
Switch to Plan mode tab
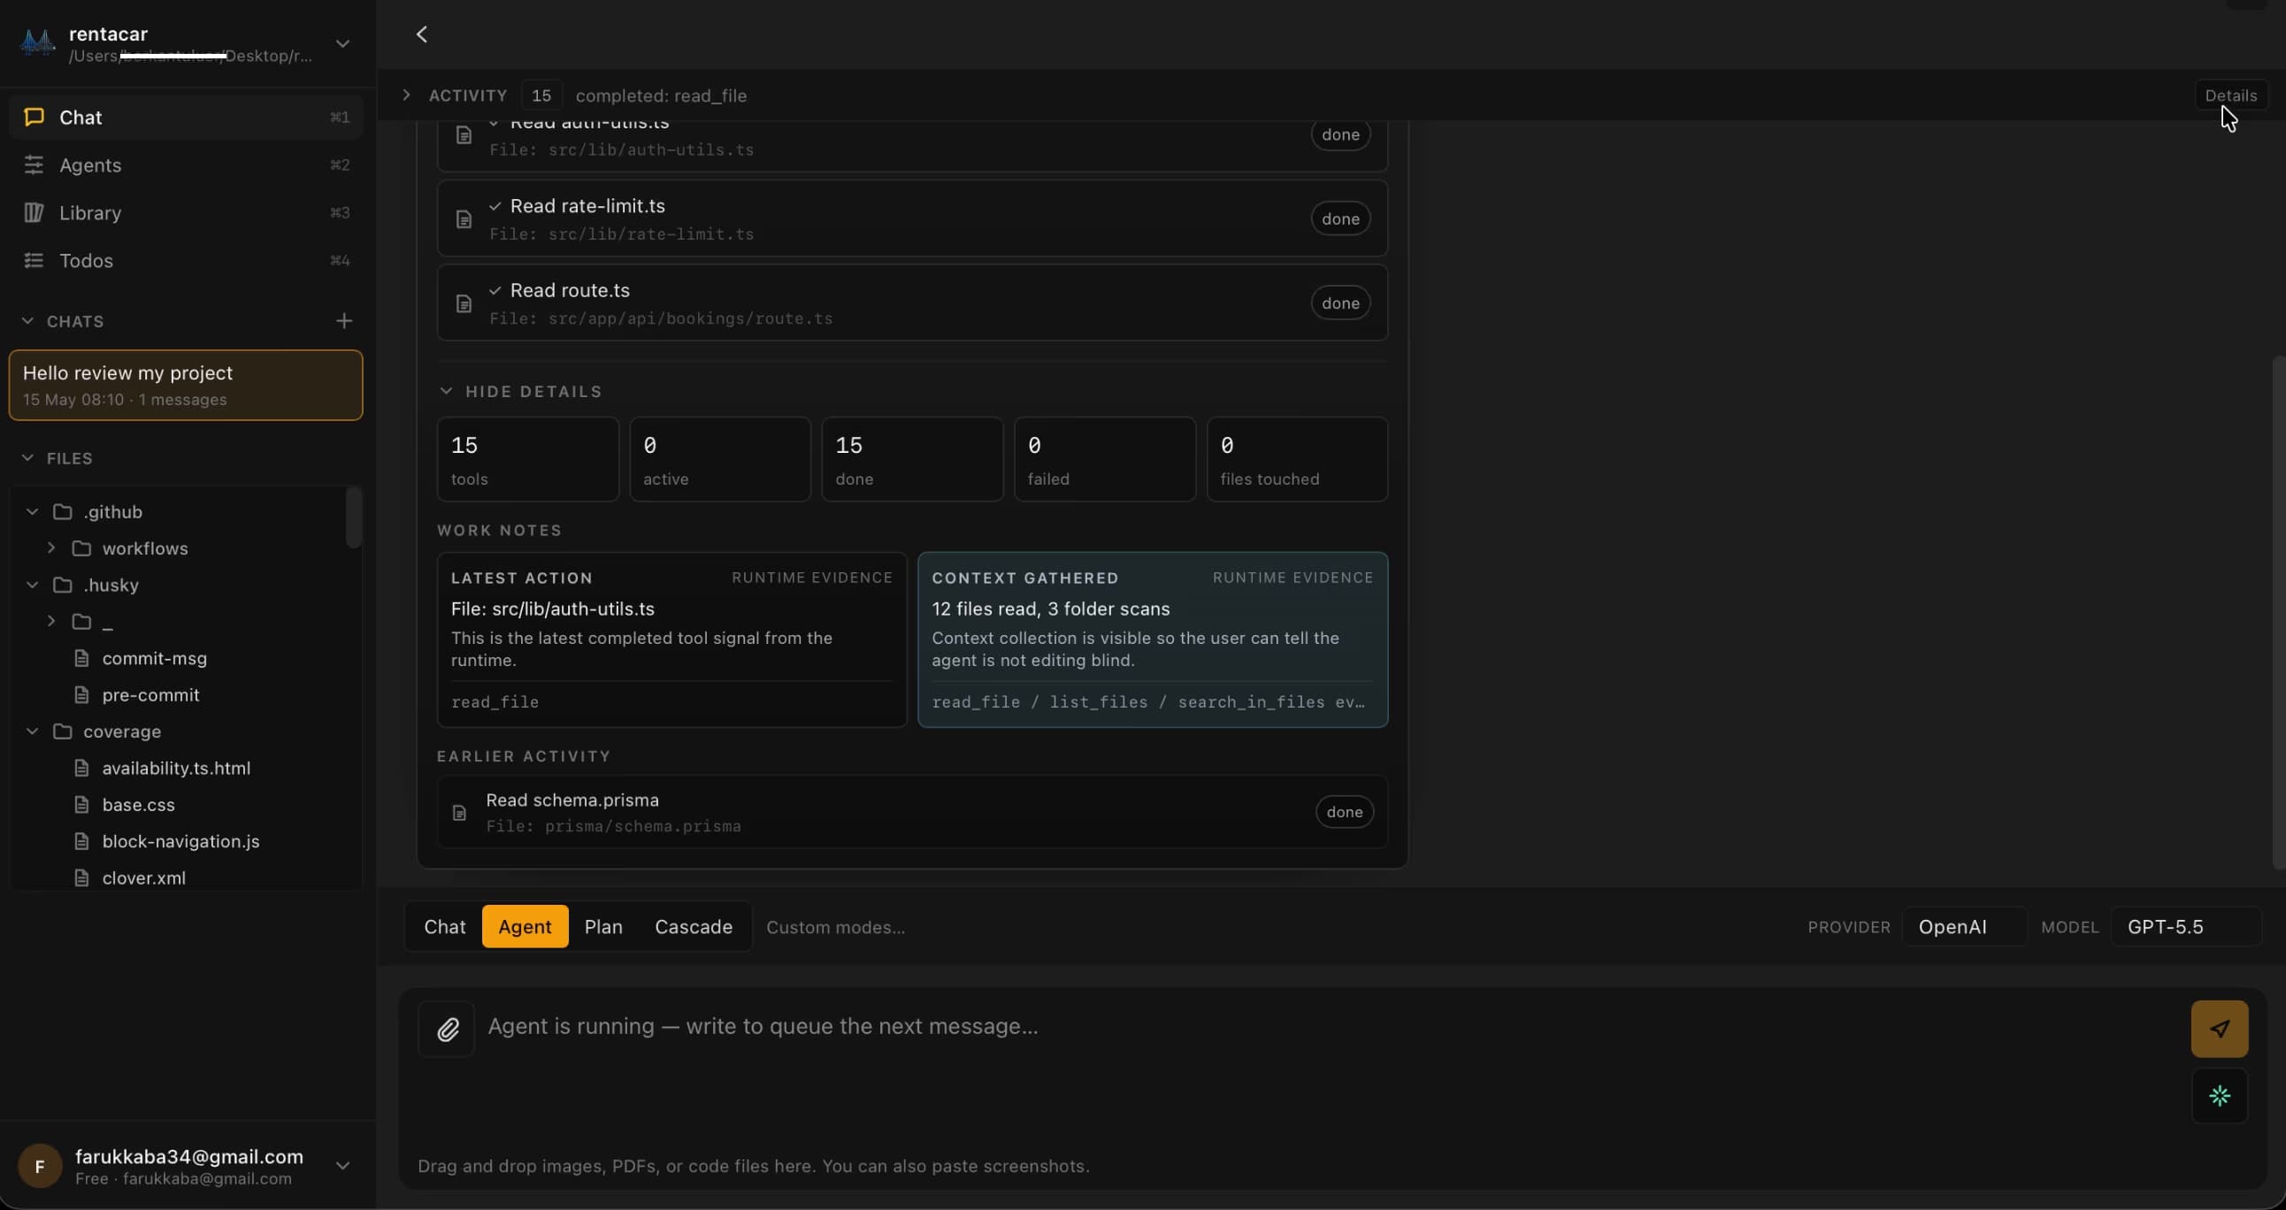603,927
